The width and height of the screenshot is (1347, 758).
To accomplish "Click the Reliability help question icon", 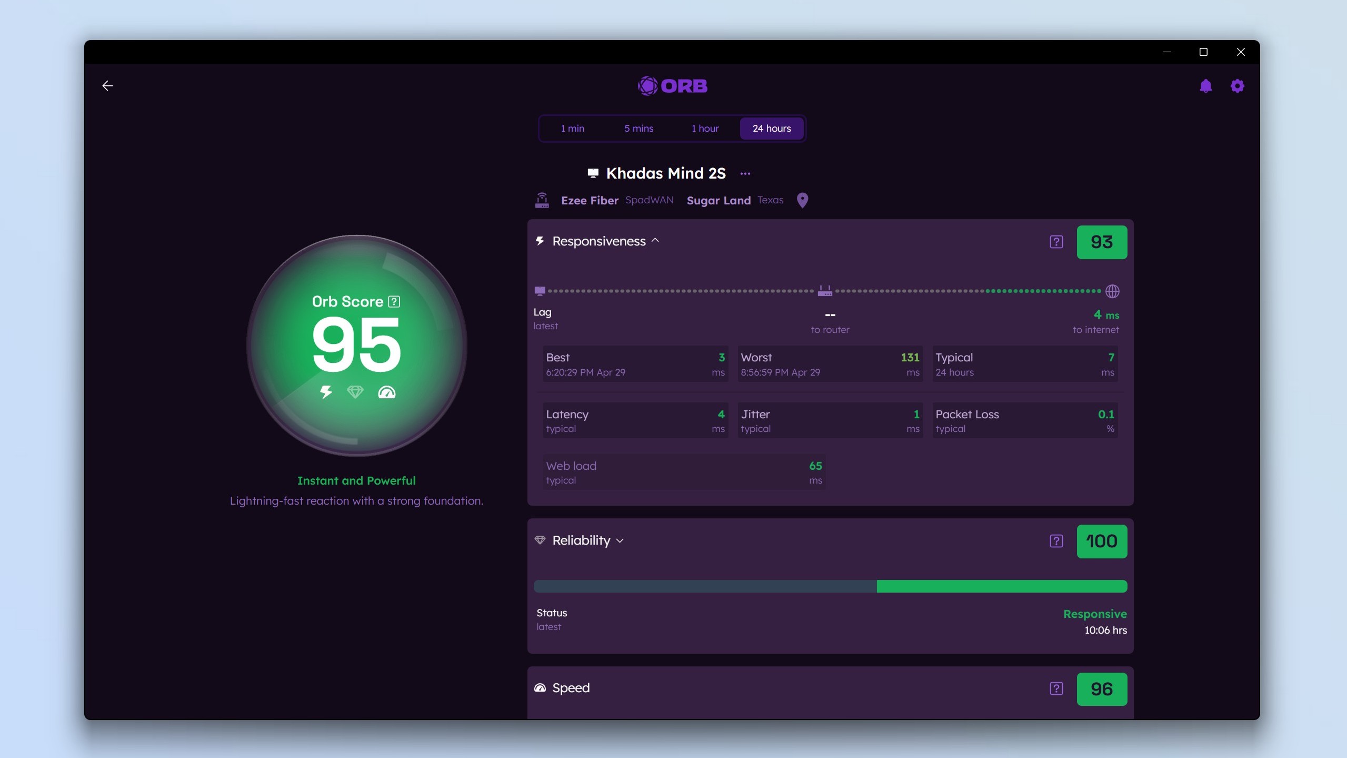I will [1056, 542].
